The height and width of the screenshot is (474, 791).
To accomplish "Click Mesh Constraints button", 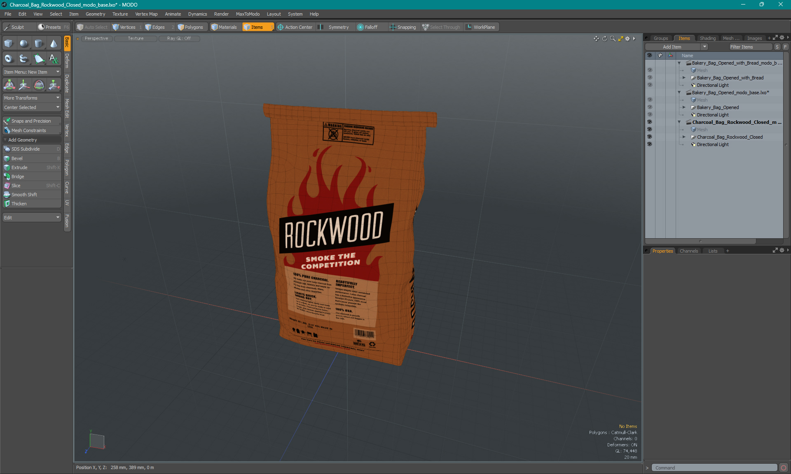I will click(32, 130).
